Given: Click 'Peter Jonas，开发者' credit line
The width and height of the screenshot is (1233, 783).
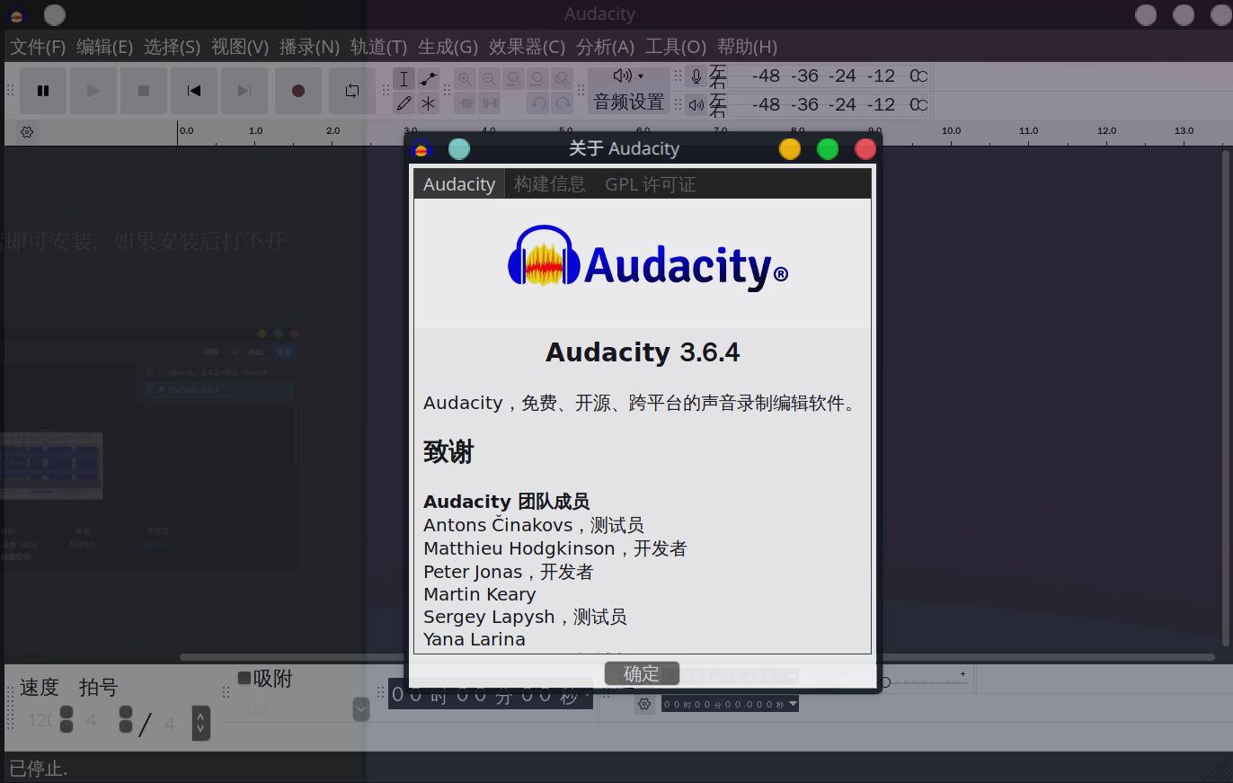Looking at the screenshot, I should pyautogui.click(x=509, y=572).
